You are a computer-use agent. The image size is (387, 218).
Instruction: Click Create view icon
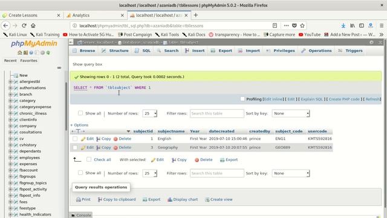[207, 199]
